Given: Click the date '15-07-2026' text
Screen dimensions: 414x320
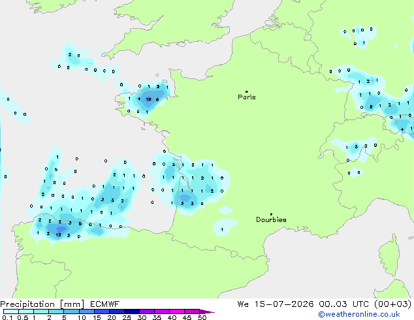Looking at the screenshot, I should (284, 304).
